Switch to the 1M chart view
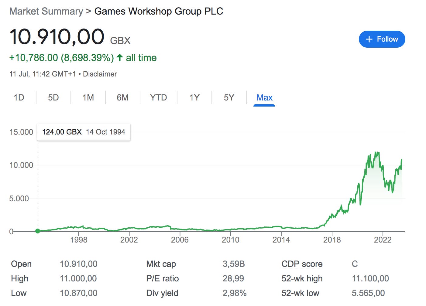 click(x=88, y=97)
